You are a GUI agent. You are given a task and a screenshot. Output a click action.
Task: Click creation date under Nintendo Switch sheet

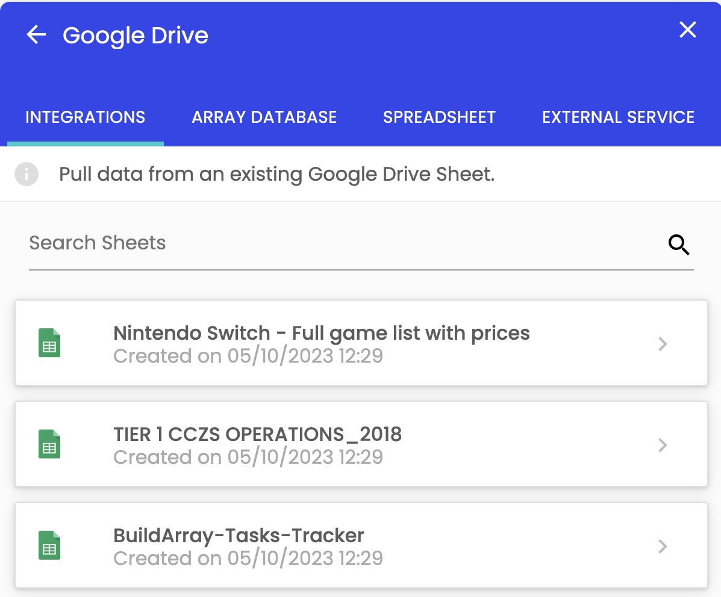(x=248, y=356)
